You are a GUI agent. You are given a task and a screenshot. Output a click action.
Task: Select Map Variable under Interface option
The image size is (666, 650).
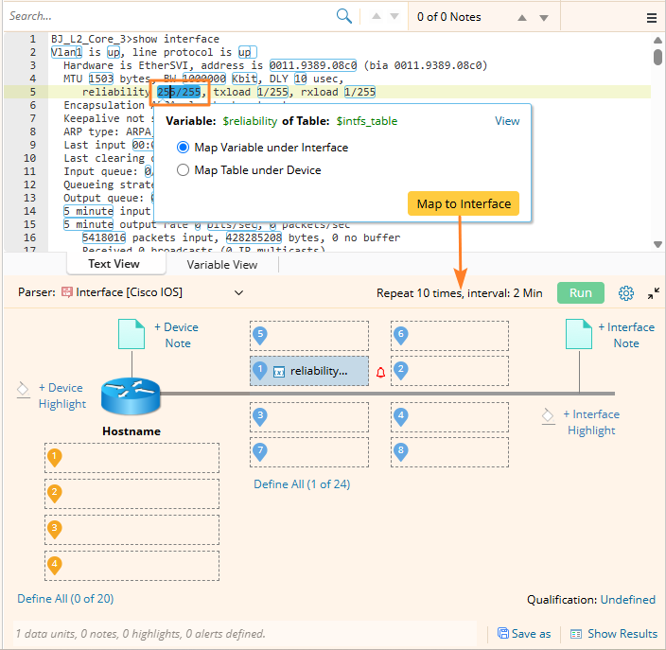coord(184,148)
